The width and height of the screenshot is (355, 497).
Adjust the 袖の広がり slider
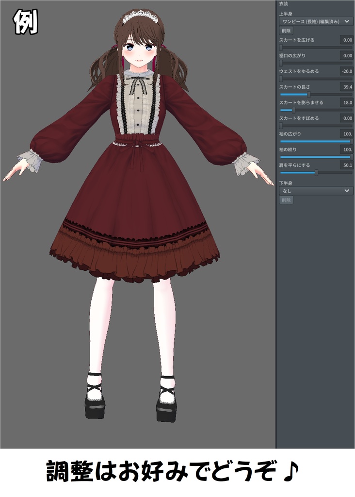coord(316,141)
